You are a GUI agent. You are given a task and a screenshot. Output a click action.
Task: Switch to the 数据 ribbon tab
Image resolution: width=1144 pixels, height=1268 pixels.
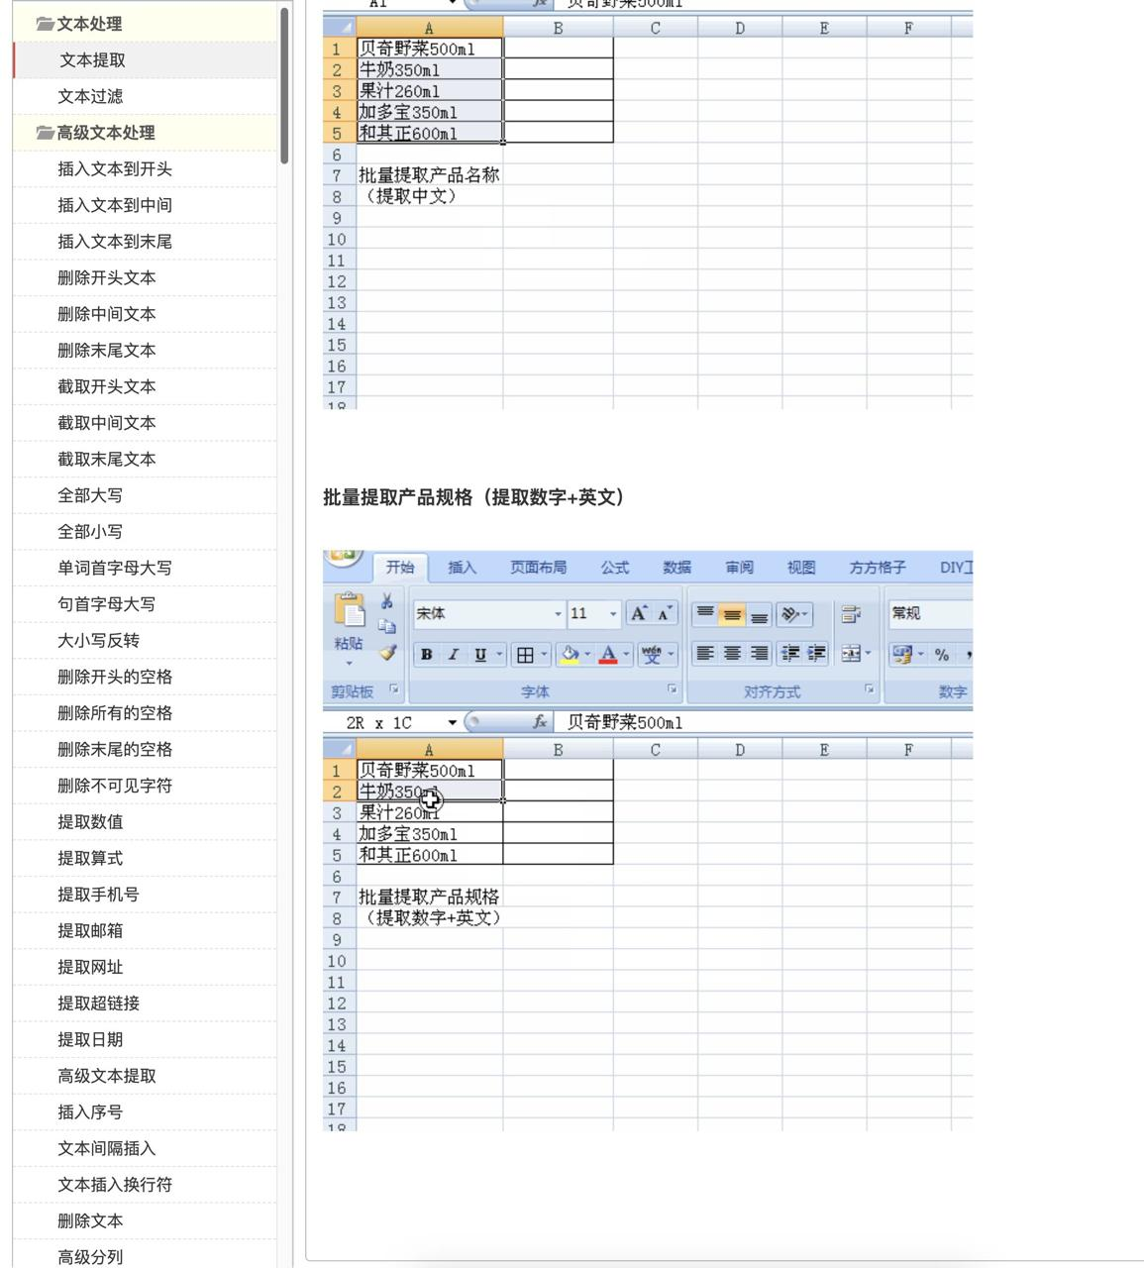coord(678,568)
